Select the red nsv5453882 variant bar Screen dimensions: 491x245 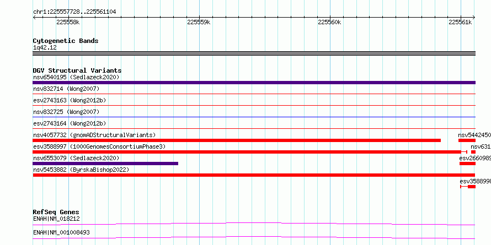(x=254, y=175)
